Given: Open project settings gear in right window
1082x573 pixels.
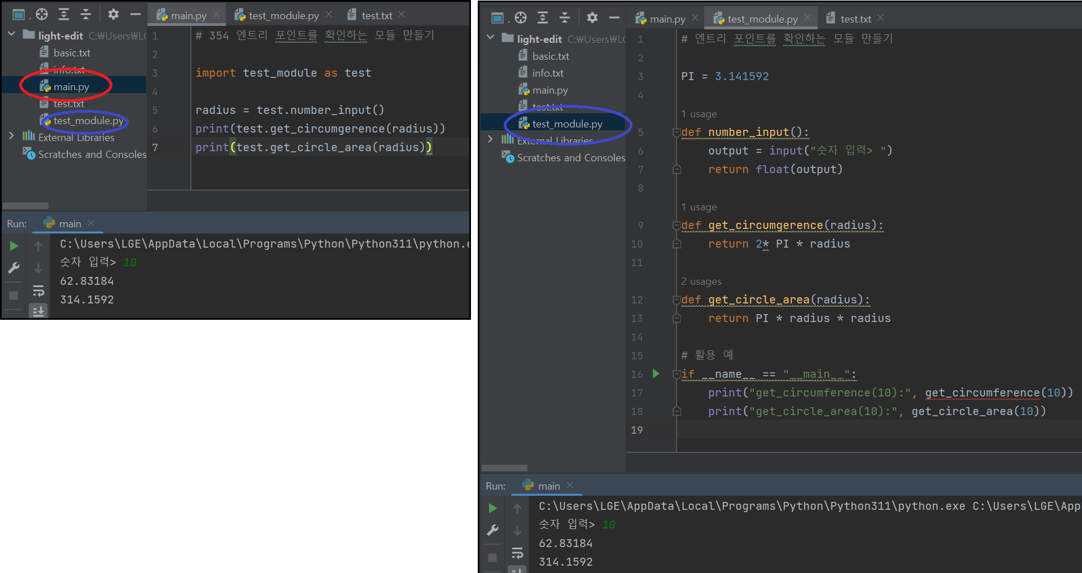Looking at the screenshot, I should 592,18.
